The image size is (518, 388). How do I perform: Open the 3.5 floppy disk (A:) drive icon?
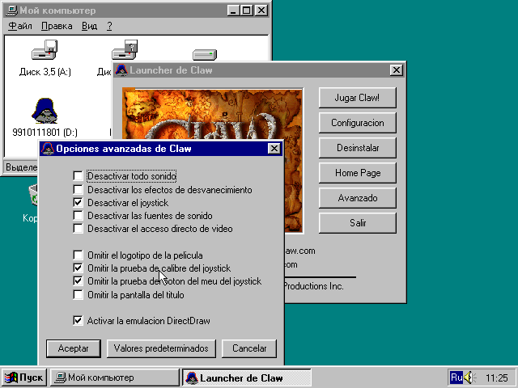pyautogui.click(x=45, y=50)
